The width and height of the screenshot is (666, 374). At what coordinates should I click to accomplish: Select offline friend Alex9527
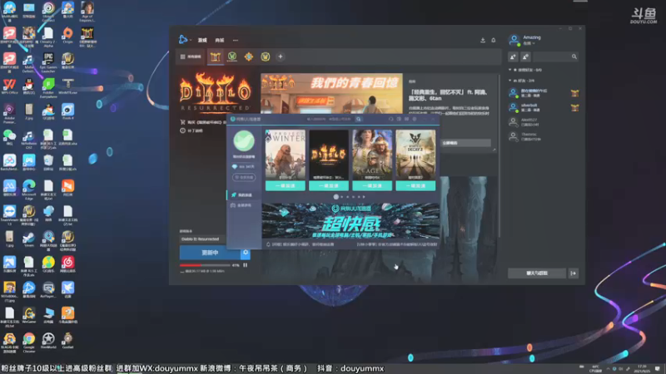click(x=544, y=122)
